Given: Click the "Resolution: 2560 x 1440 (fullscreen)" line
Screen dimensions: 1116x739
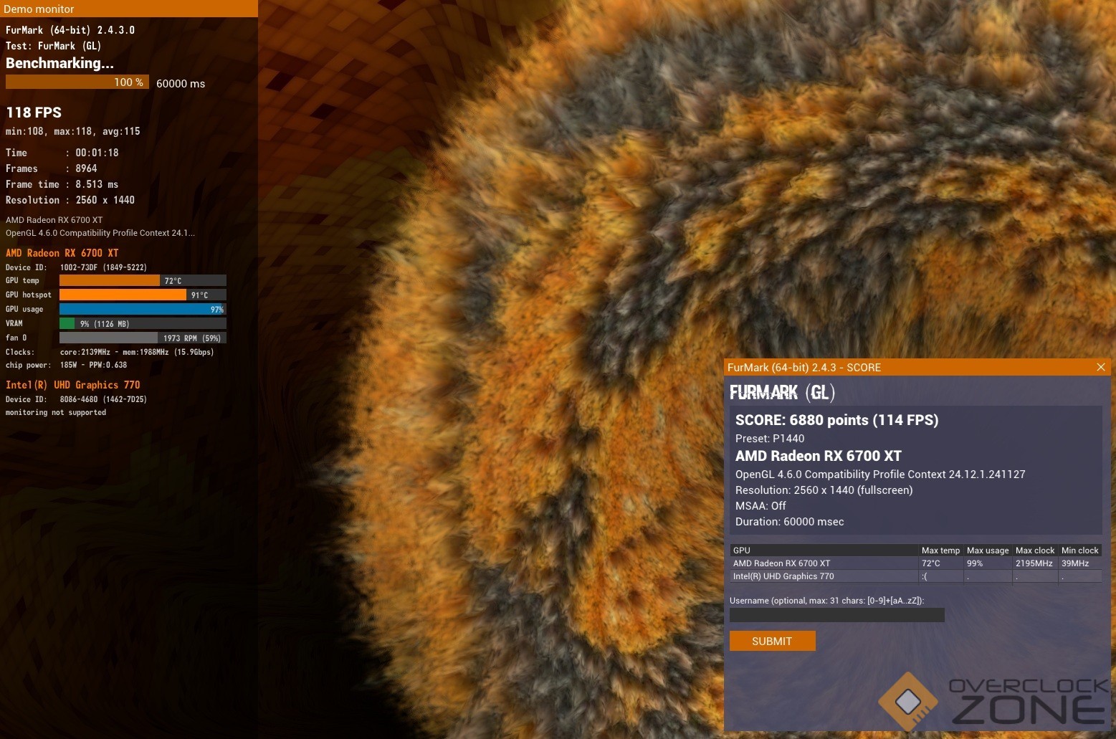Looking at the screenshot, I should [824, 490].
